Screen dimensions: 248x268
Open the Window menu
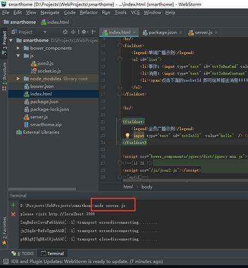(x=152, y=13)
